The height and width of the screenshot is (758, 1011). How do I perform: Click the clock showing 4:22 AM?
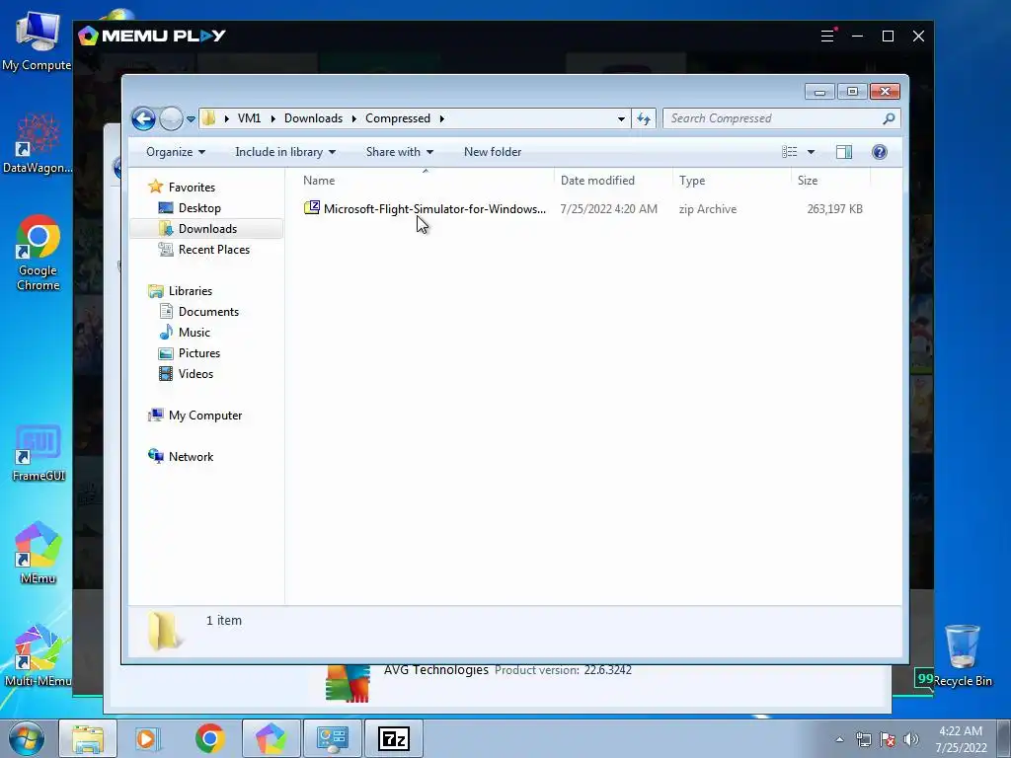point(961,739)
